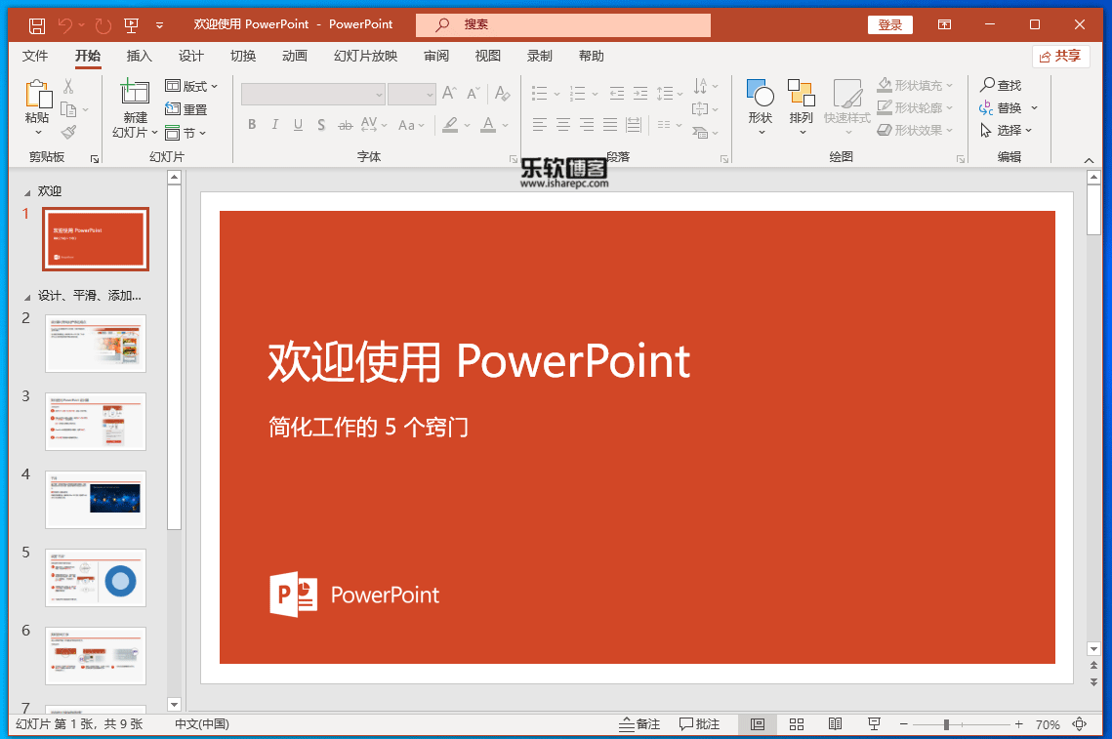Toggle Strikethrough formatting

(346, 125)
